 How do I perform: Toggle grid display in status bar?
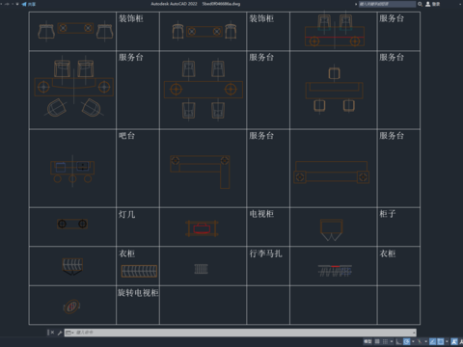tap(377, 341)
